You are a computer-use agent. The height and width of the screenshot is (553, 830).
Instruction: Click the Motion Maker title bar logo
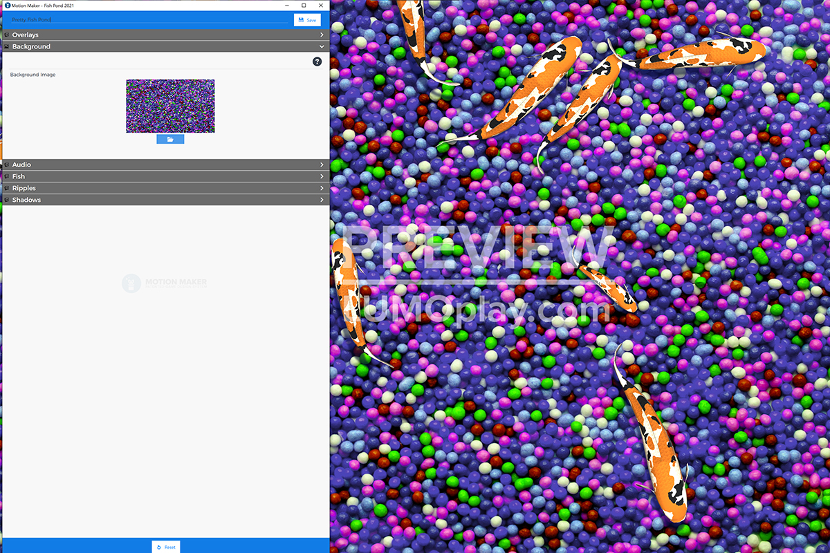click(x=7, y=6)
